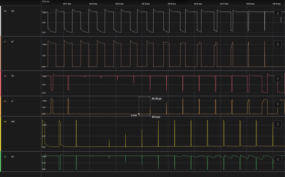Select the channel name 'wl'
The image size is (285, 177).
[12, 157]
